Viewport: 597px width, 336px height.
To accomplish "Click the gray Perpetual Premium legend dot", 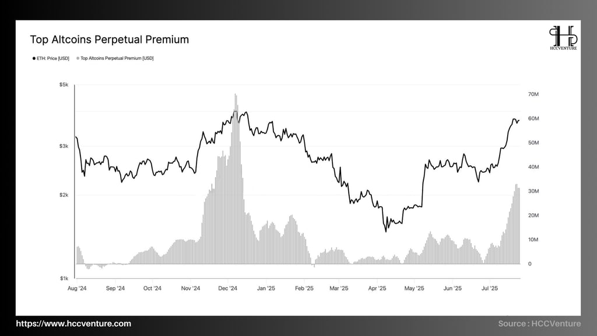I will [x=78, y=59].
